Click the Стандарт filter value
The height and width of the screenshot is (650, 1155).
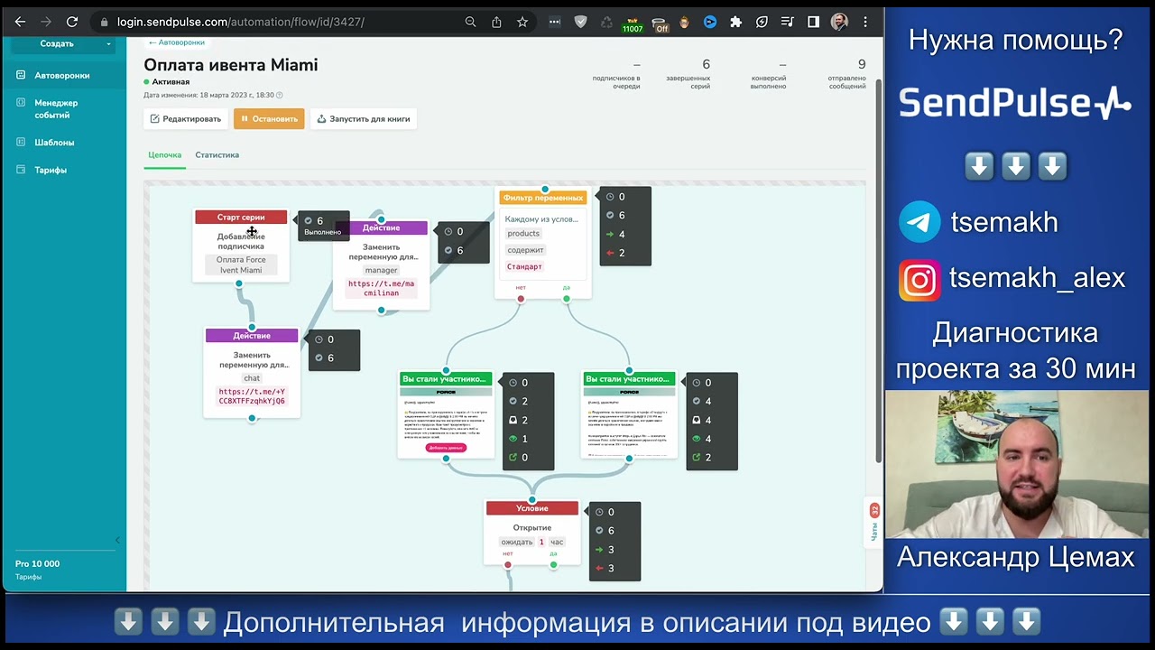click(x=524, y=266)
